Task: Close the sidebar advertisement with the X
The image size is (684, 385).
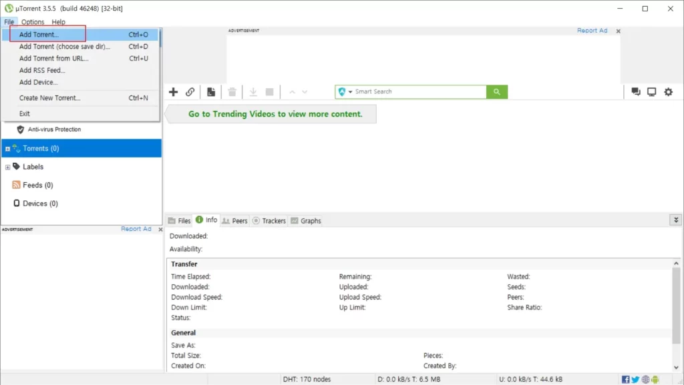Action: point(160,229)
